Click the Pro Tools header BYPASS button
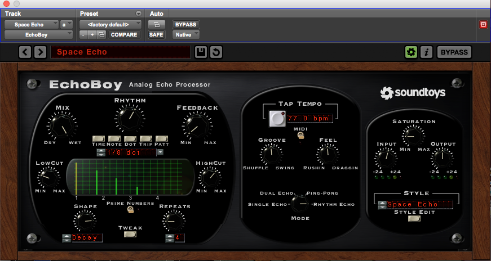Image resolution: width=491 pixels, height=261 pixels. [185, 24]
